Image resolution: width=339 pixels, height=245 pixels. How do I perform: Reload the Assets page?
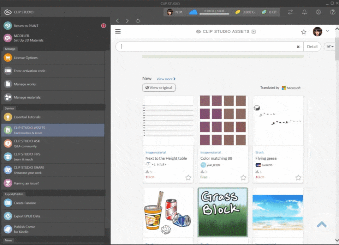[138, 21]
